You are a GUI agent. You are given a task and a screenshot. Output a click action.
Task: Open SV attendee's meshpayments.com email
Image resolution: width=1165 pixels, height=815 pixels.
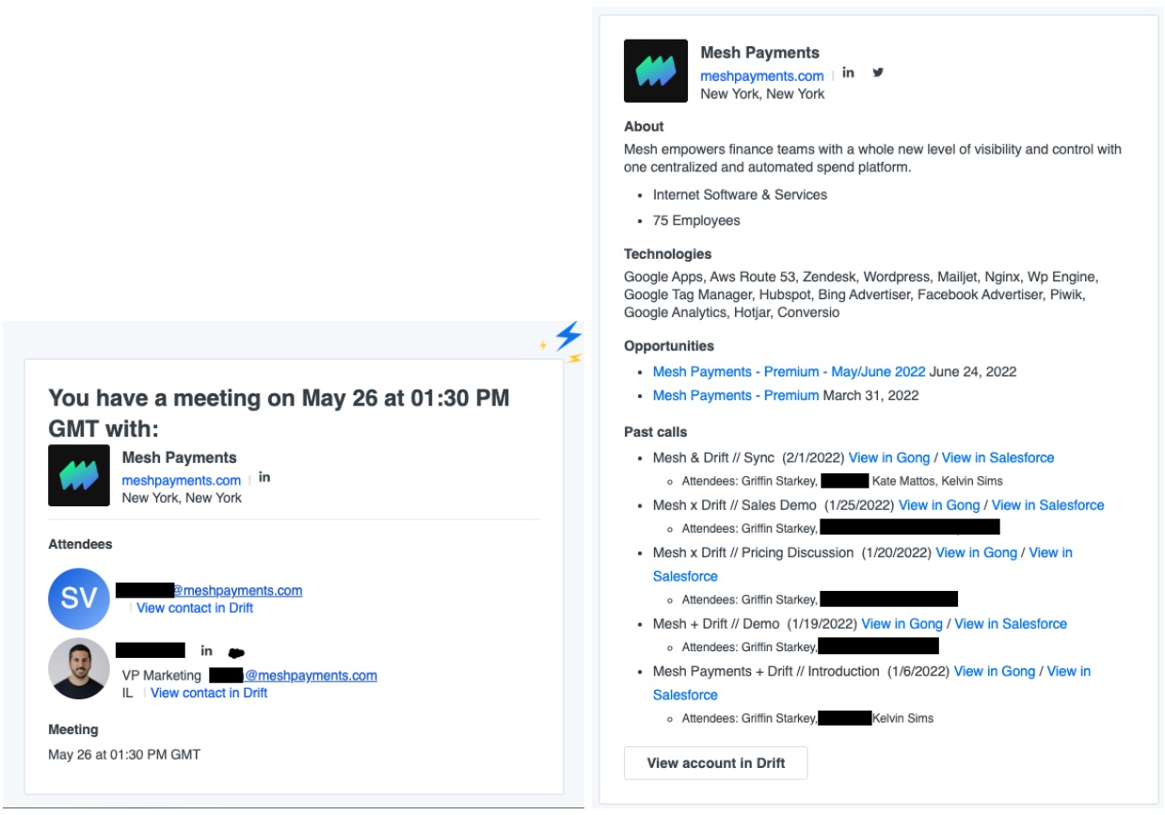(237, 591)
